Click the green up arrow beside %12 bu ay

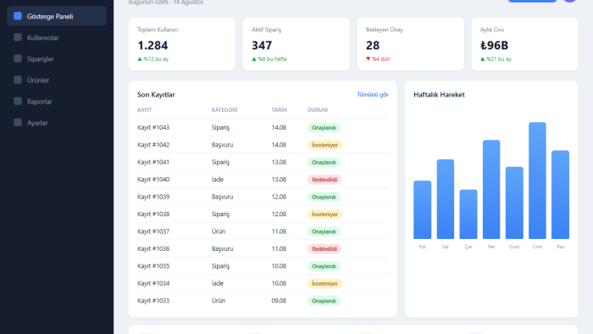coord(140,59)
